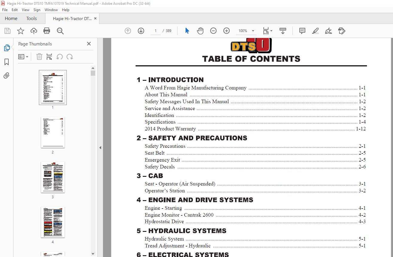This screenshot has height=257, width=393.
Task: Open the Help menu
Action: tap(66, 10)
